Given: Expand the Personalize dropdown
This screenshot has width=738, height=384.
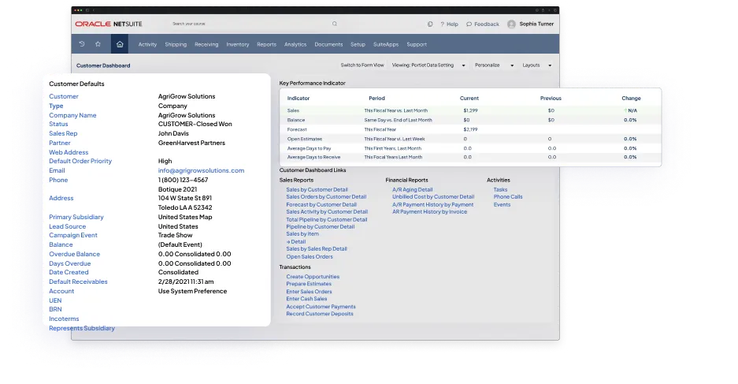Looking at the screenshot, I should [x=494, y=65].
